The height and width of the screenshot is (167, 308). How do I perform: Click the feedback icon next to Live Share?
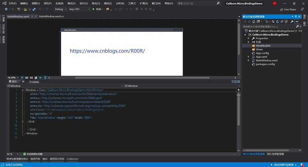point(302,9)
